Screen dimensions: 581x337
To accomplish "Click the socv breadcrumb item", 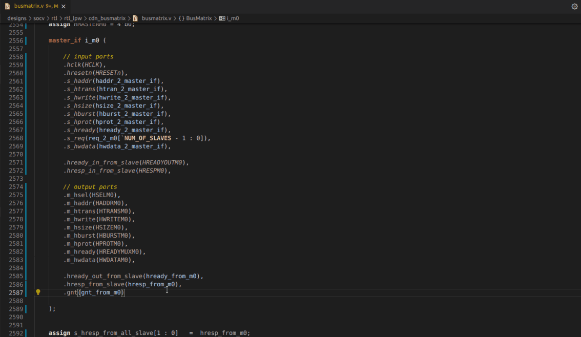I will click(x=39, y=18).
